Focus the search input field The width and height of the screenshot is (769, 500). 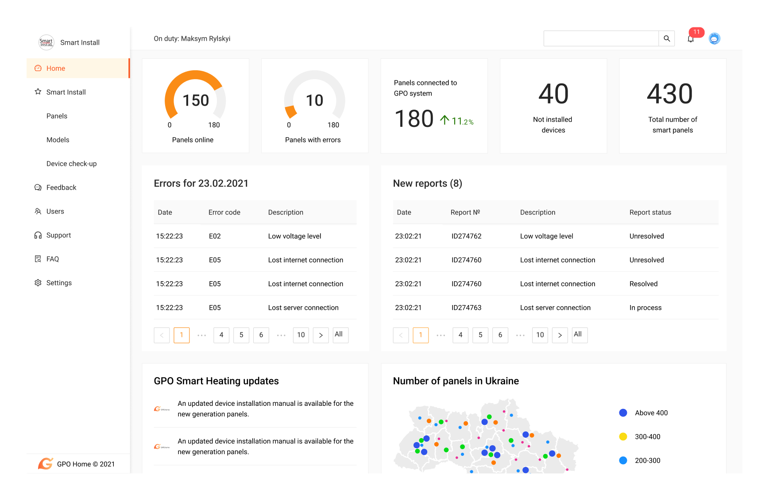[x=601, y=38]
